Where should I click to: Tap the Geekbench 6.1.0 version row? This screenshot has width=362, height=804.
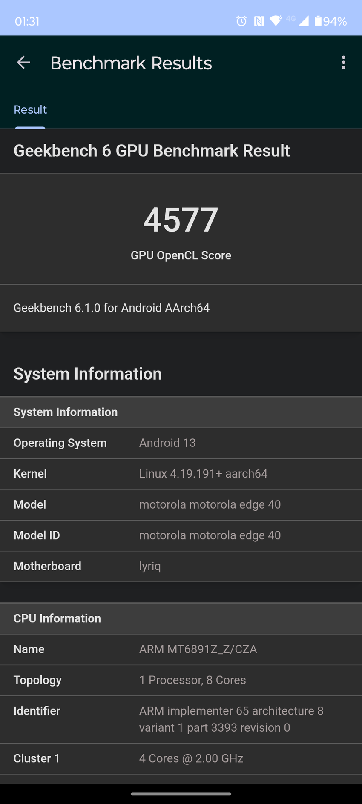pos(181,308)
